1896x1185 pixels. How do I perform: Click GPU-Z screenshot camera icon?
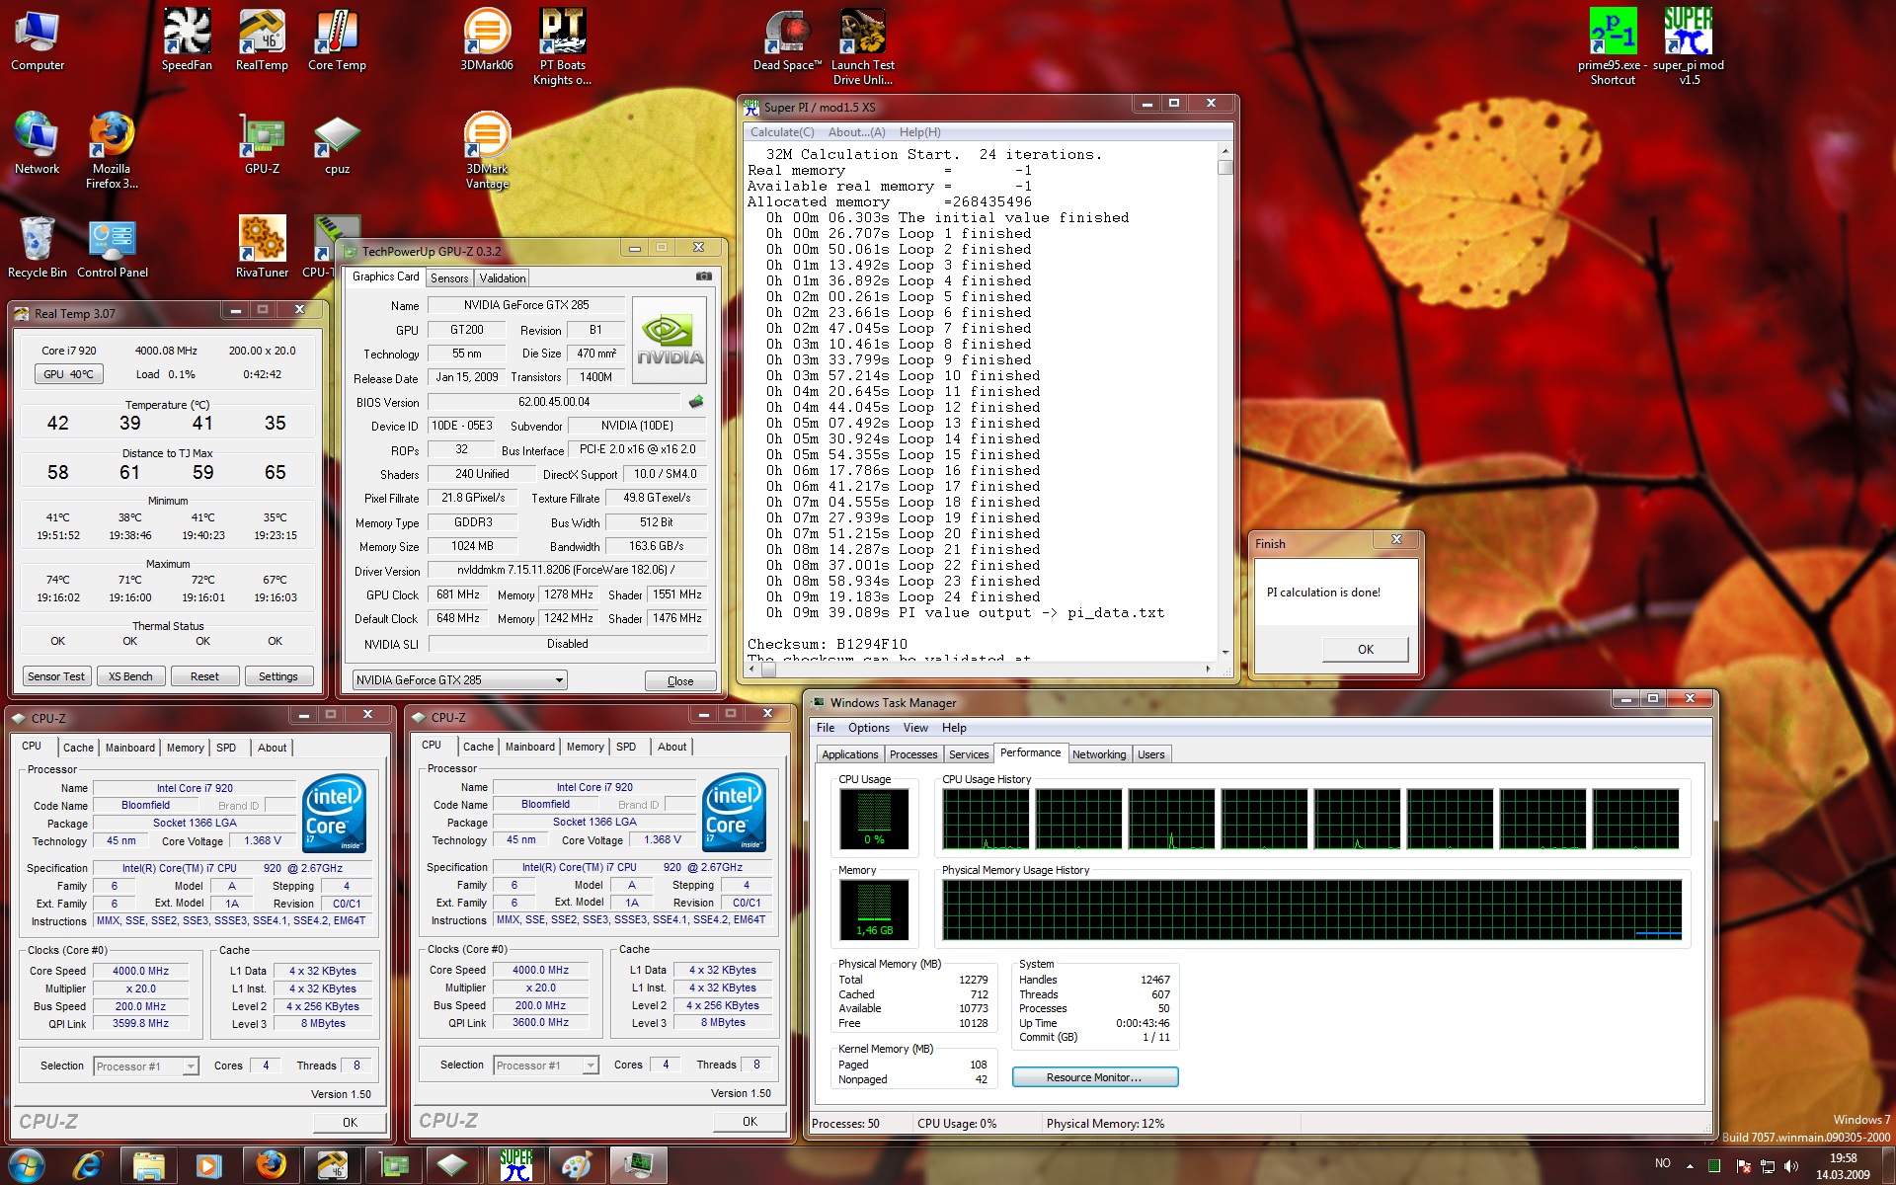click(703, 276)
